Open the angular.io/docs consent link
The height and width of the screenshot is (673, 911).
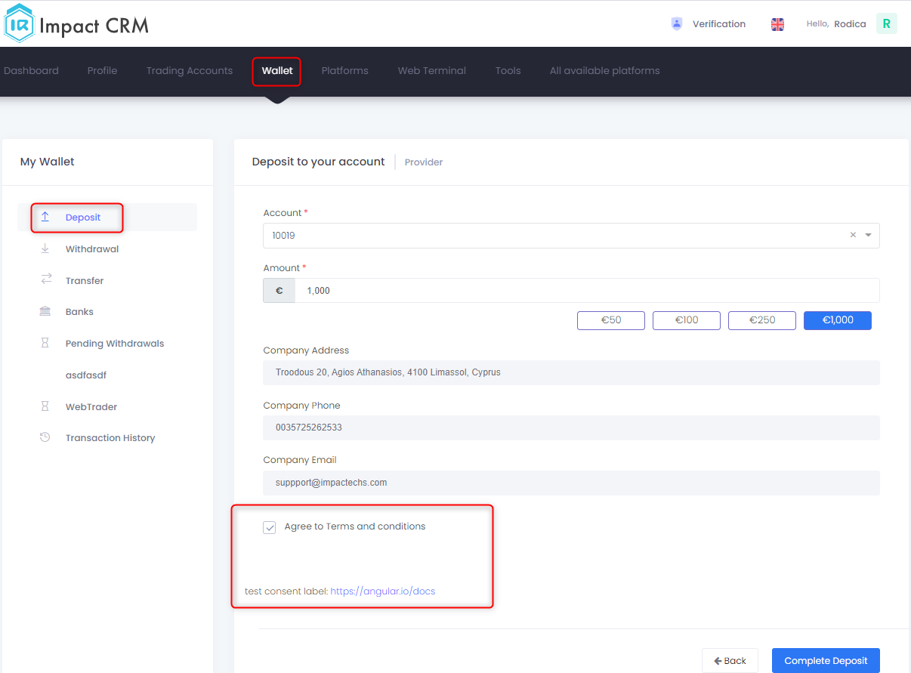click(382, 591)
